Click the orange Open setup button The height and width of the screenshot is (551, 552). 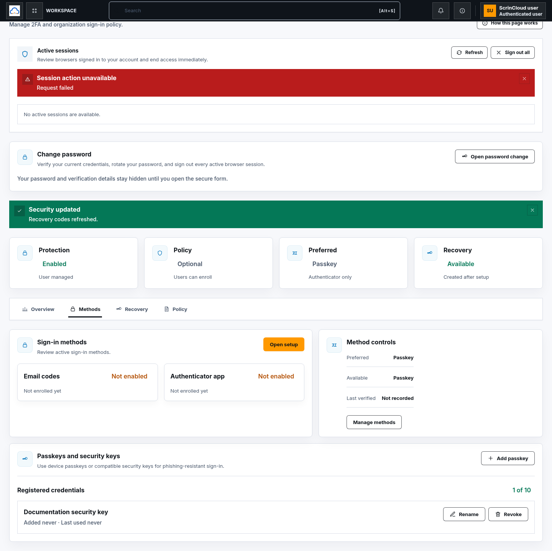[x=284, y=344]
